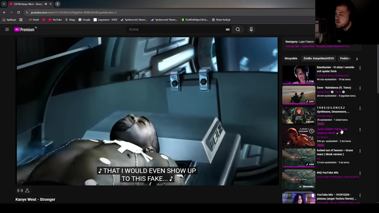Viewport: 379px width, 213px height.
Task: Open Basshunter video thumbnail
Action: 299,75
